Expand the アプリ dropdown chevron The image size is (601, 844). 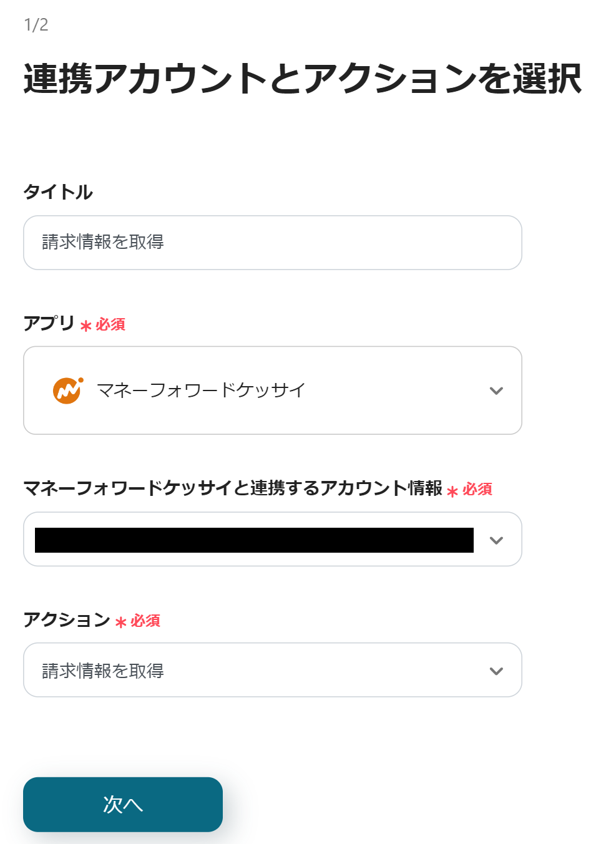pos(496,391)
